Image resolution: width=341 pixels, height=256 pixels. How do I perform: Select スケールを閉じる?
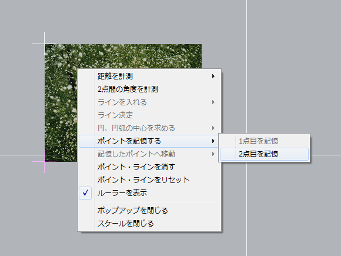(149, 224)
